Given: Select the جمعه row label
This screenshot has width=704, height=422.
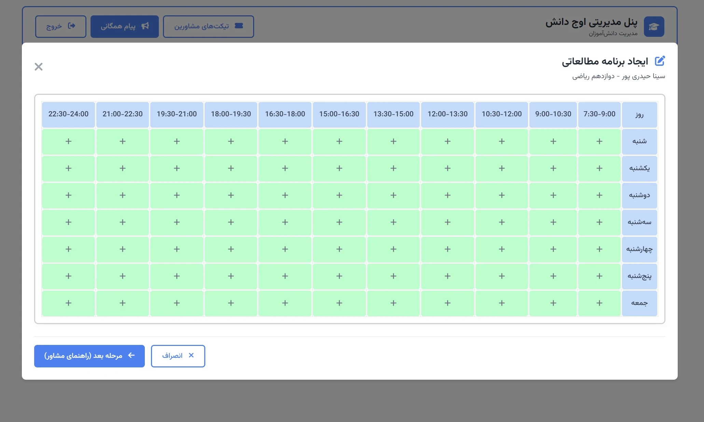Looking at the screenshot, I should [639, 303].
